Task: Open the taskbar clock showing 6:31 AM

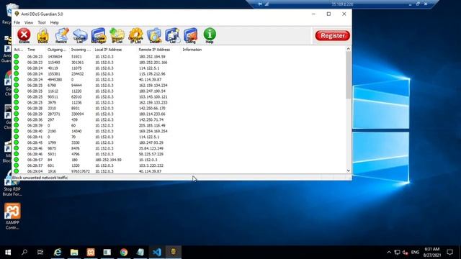Action: [x=432, y=253]
